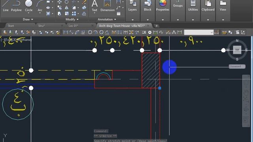This screenshot has height=142, width=253.
Task: Click the plus button for new drawing tab
Action: click(x=157, y=26)
